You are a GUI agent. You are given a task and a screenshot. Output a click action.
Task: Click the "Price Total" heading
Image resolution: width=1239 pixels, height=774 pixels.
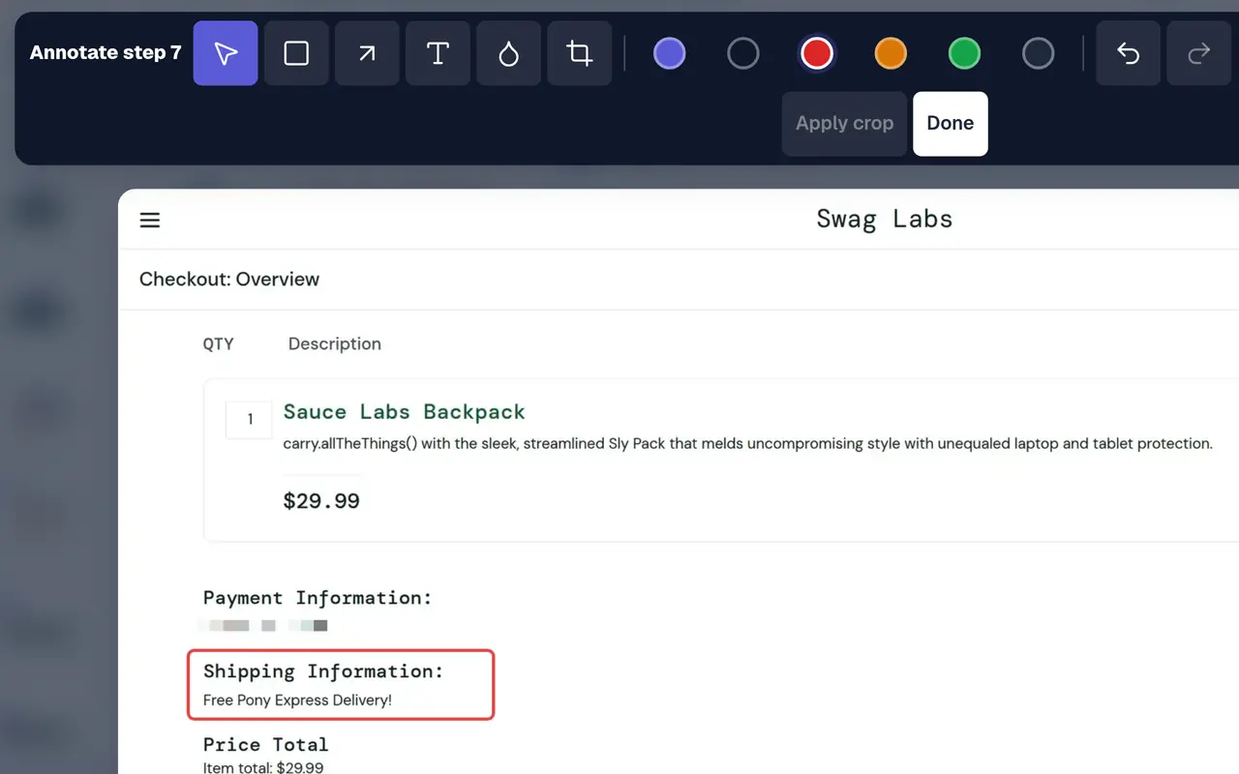click(x=265, y=745)
